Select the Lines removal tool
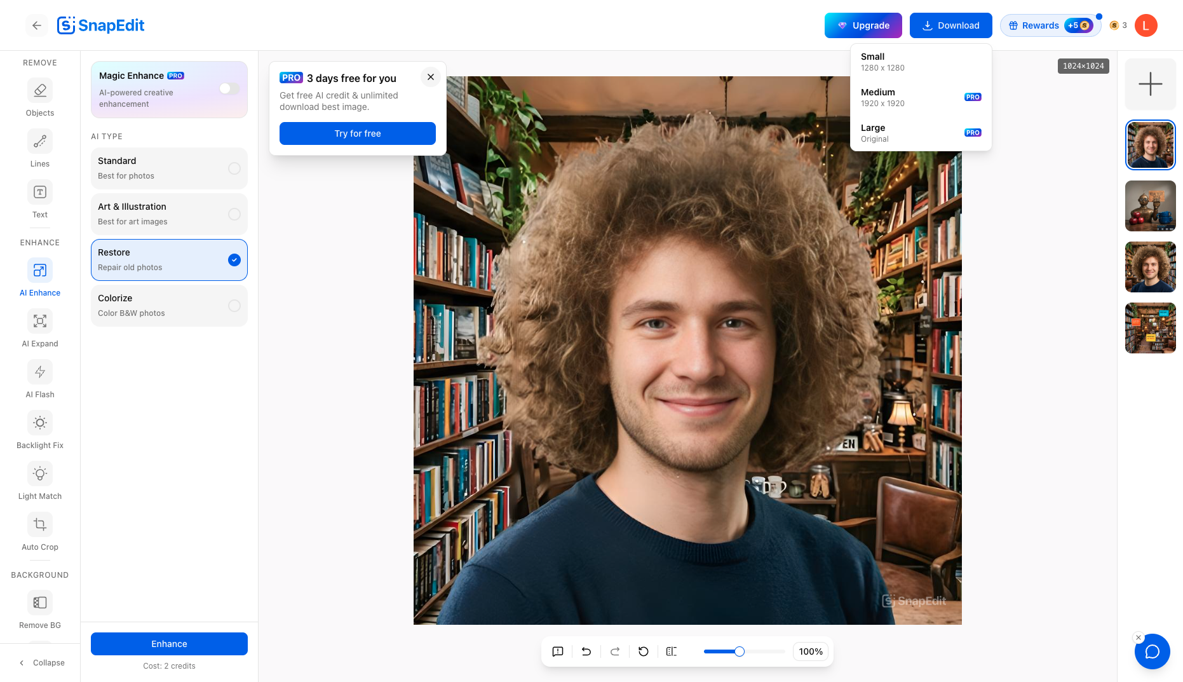This screenshot has width=1183, height=682. (x=40, y=149)
